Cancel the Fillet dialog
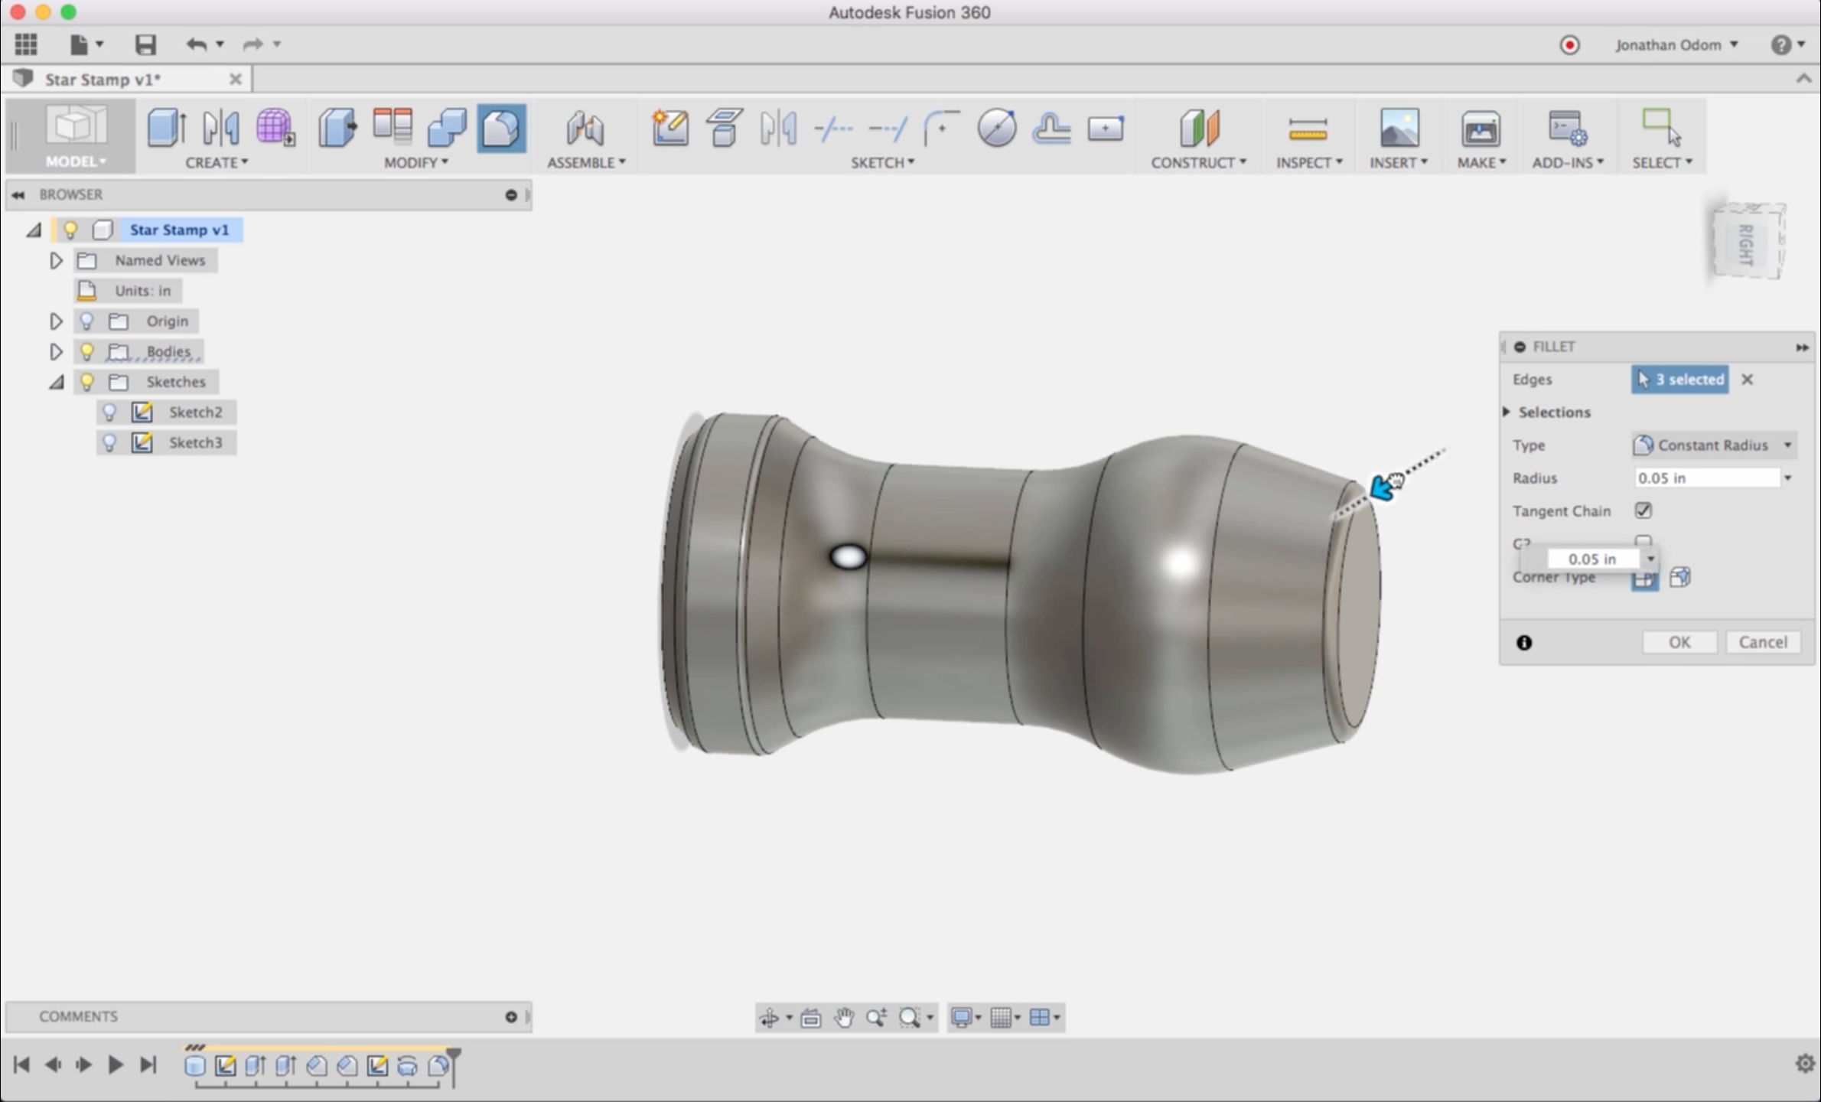 pos(1762,642)
